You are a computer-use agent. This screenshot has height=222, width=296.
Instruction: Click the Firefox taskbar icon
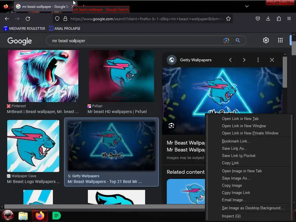[40, 216]
